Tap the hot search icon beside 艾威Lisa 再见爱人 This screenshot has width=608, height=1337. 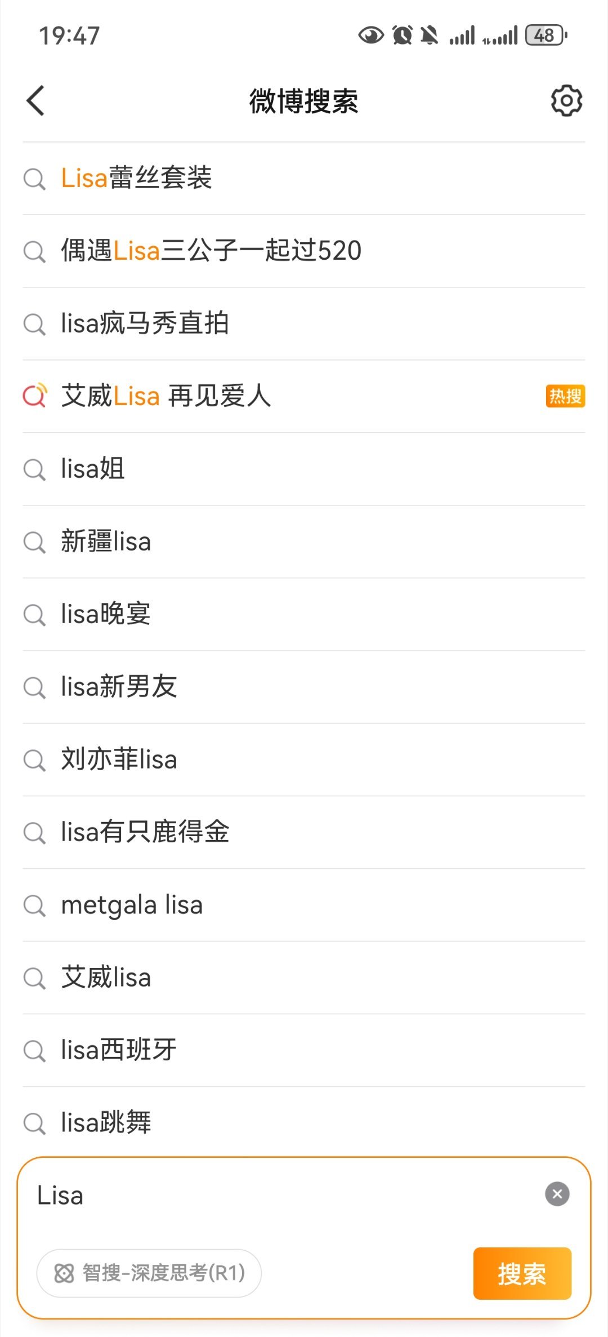click(35, 396)
